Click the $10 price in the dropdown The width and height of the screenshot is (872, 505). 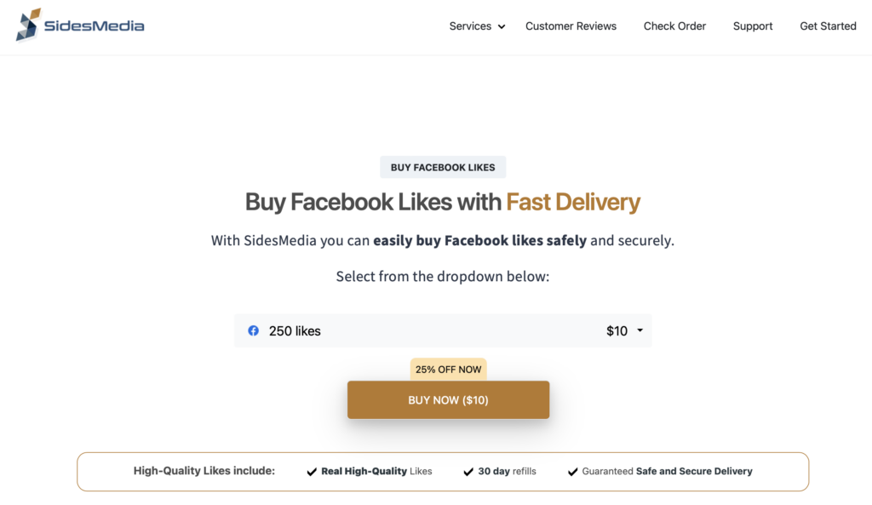click(617, 331)
